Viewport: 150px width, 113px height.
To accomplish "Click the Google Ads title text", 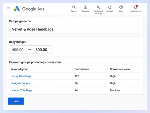I will (33, 9).
